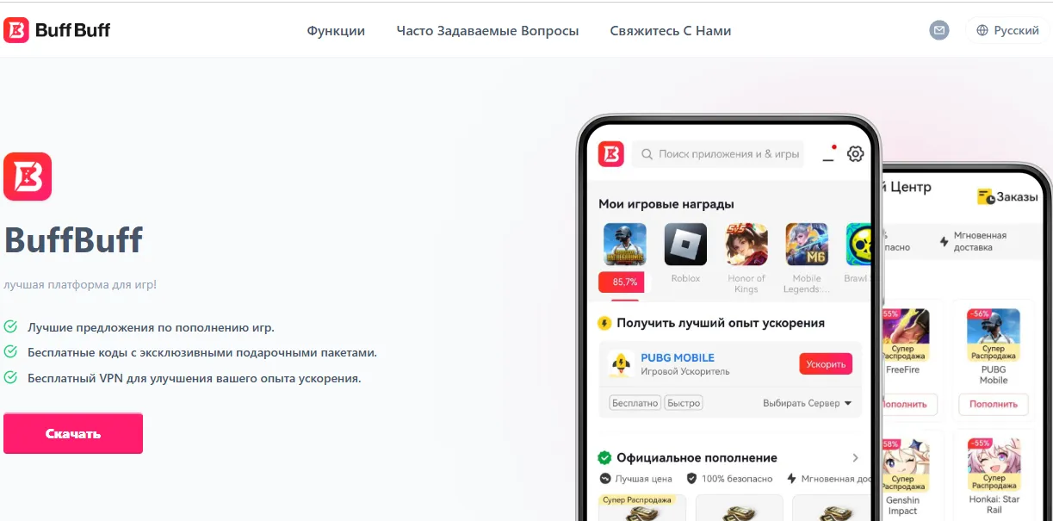Click the -56% discount badge on PUBG card
The height and width of the screenshot is (521, 1053).
coord(978,313)
